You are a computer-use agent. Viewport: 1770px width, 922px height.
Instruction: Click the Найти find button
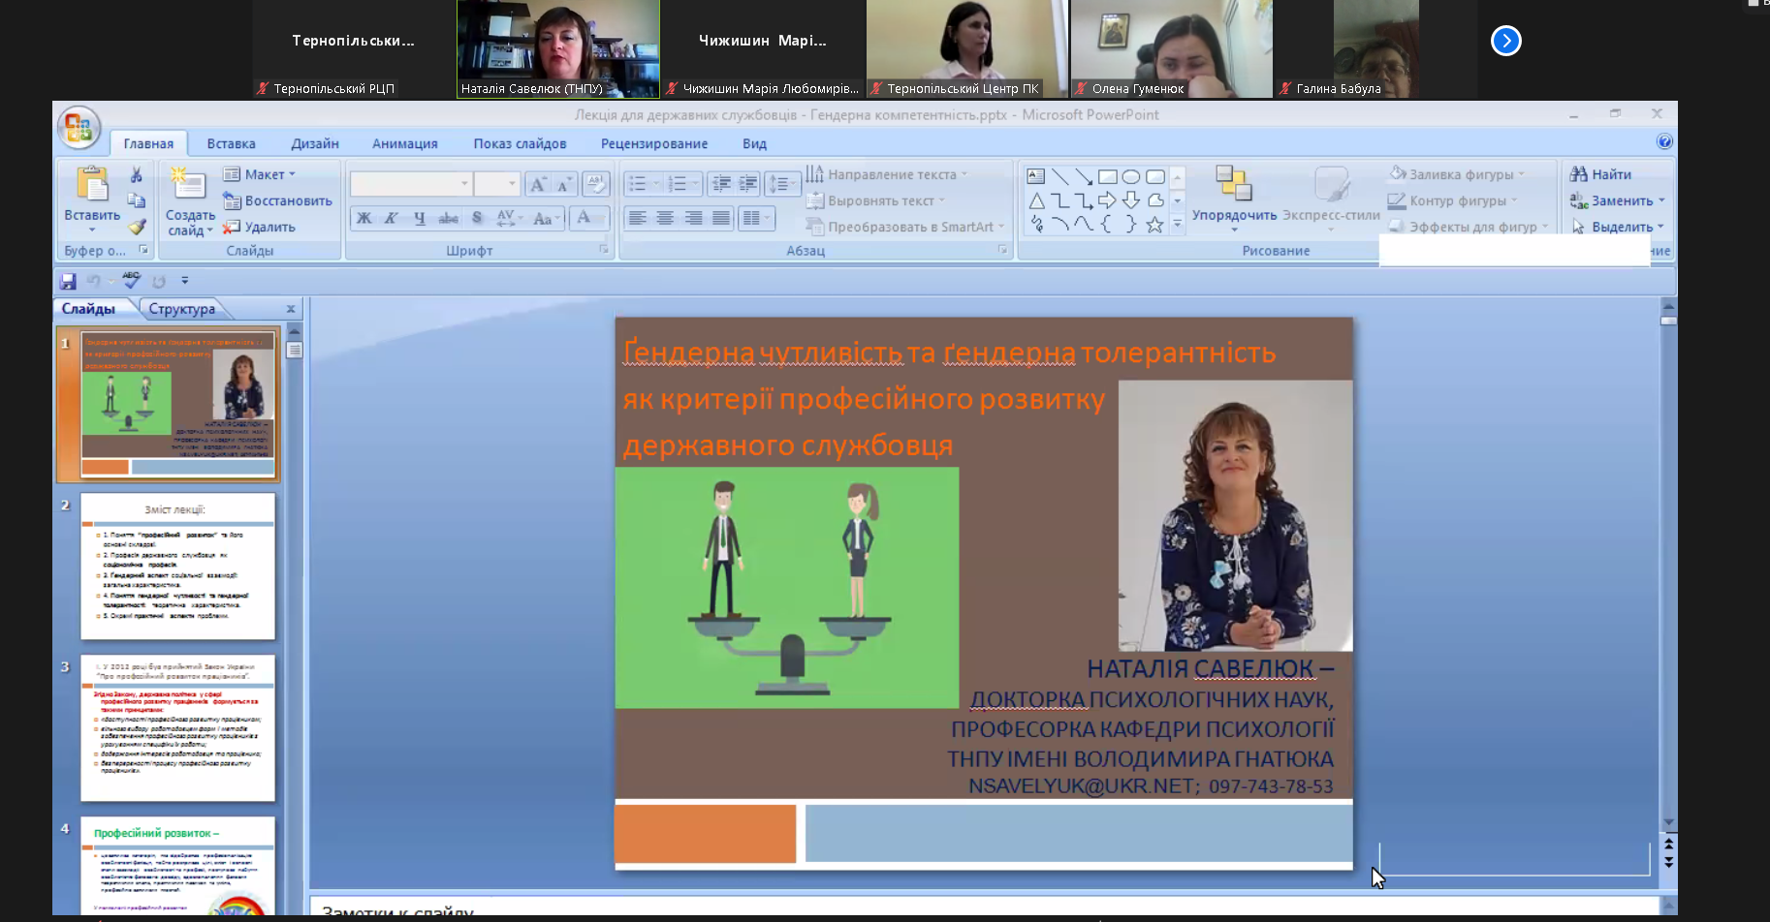[x=1601, y=174]
